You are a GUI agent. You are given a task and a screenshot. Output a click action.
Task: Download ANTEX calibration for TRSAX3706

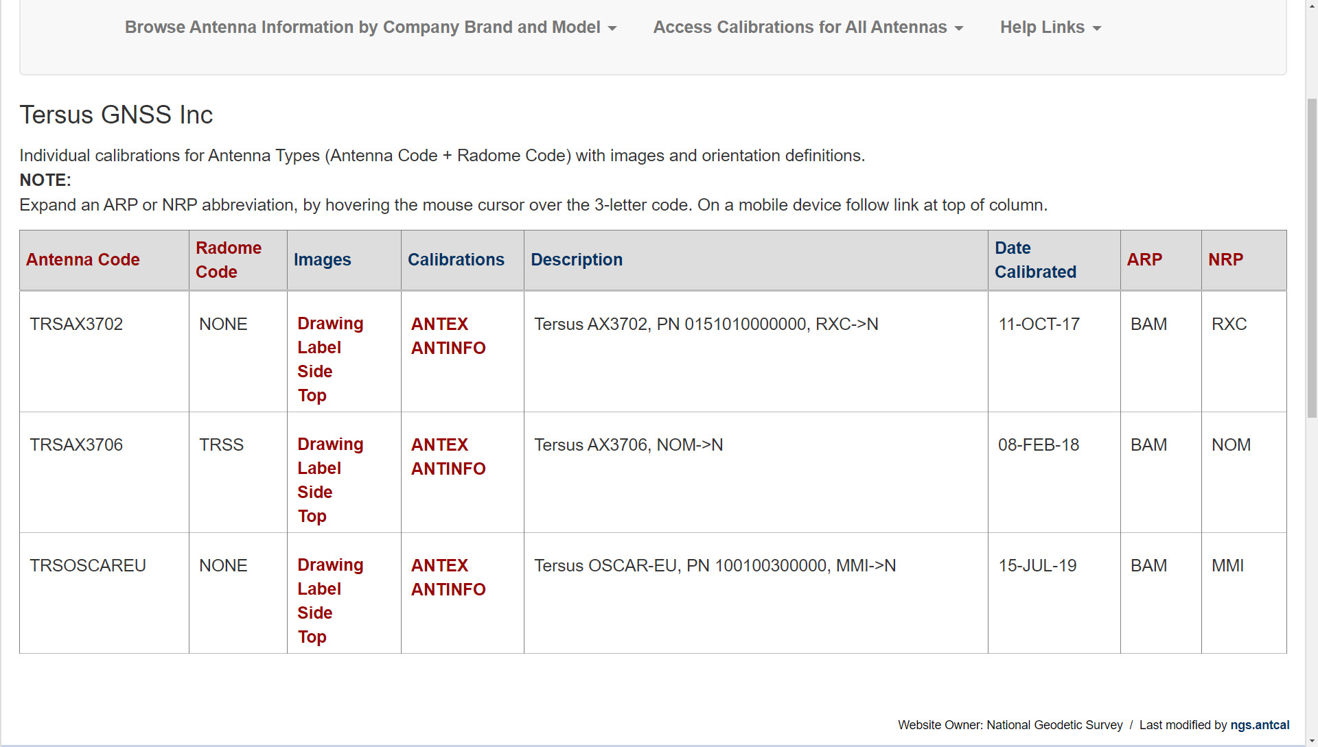pos(439,445)
